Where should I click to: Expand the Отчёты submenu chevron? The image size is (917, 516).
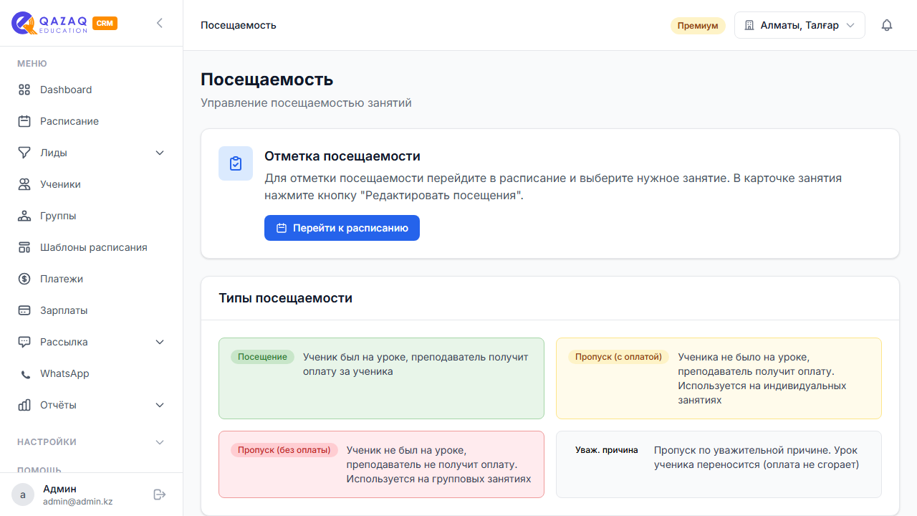pos(160,405)
